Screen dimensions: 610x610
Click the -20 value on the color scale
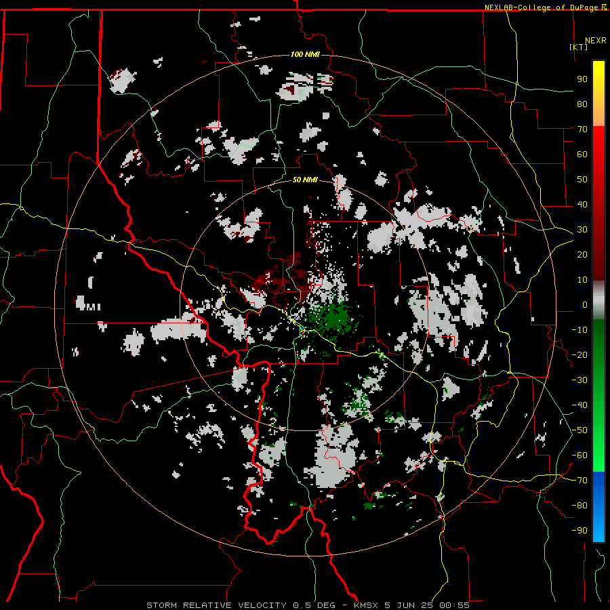pos(579,354)
